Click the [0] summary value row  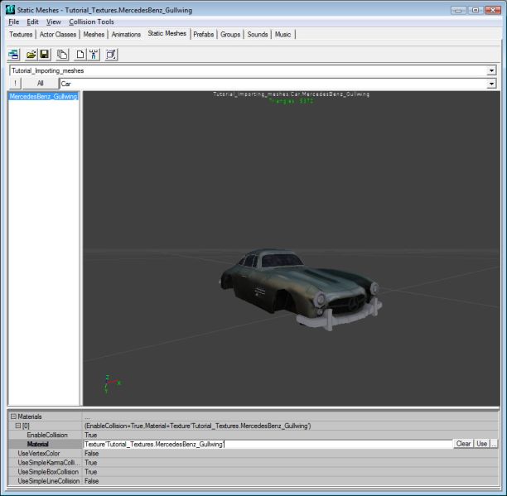tap(197, 426)
